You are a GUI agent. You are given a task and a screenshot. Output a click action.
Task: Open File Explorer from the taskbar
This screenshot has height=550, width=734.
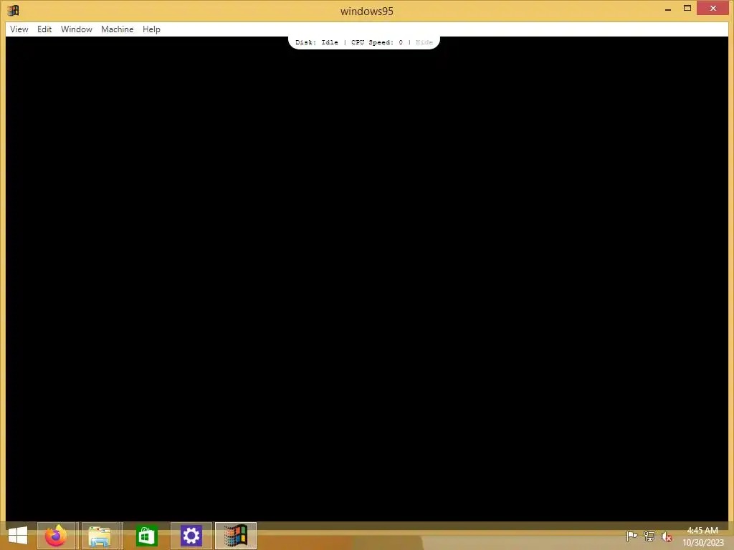click(x=99, y=536)
